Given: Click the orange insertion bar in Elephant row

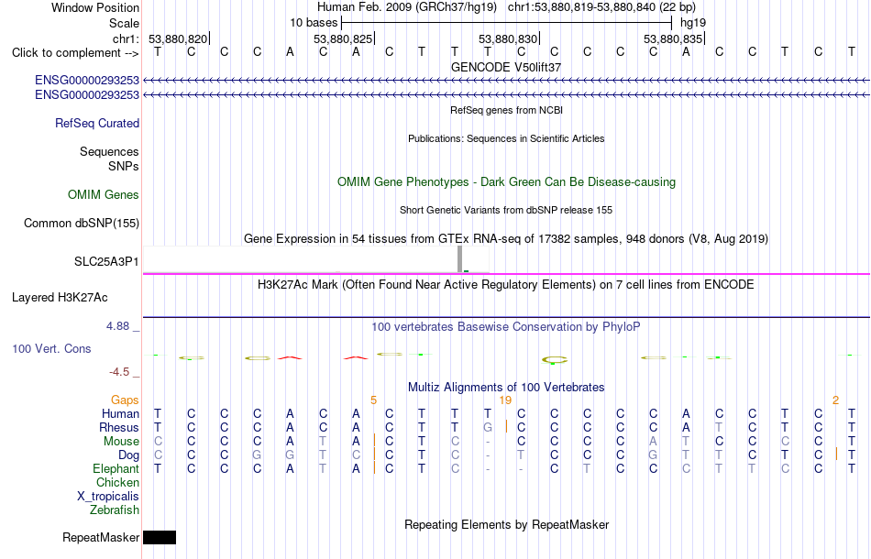Looking at the screenshot, I should tap(374, 468).
